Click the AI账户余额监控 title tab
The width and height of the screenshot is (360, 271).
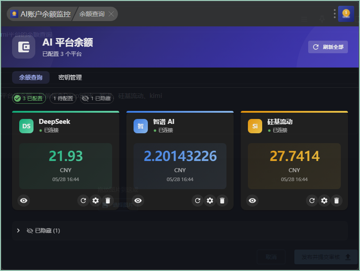point(41,14)
